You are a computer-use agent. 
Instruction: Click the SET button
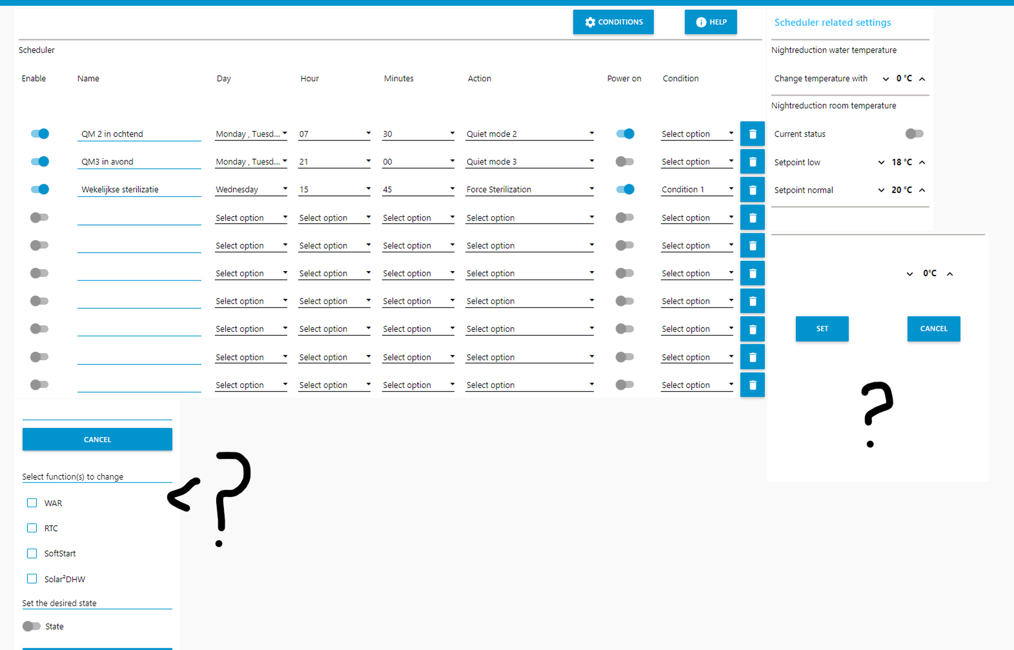point(822,329)
